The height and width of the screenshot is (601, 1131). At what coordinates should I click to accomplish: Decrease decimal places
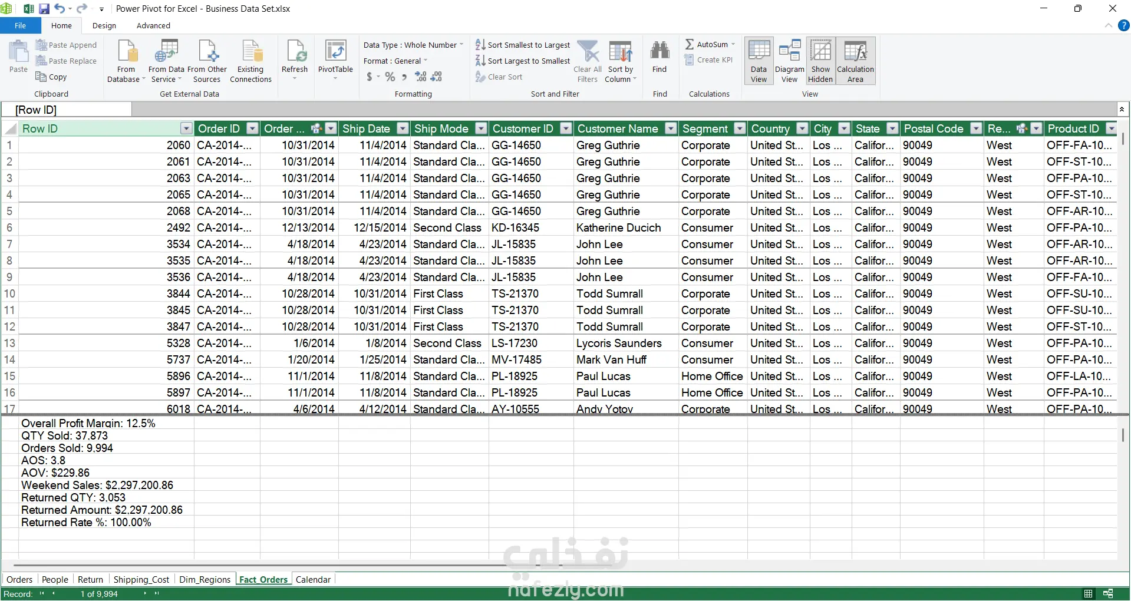pos(436,77)
